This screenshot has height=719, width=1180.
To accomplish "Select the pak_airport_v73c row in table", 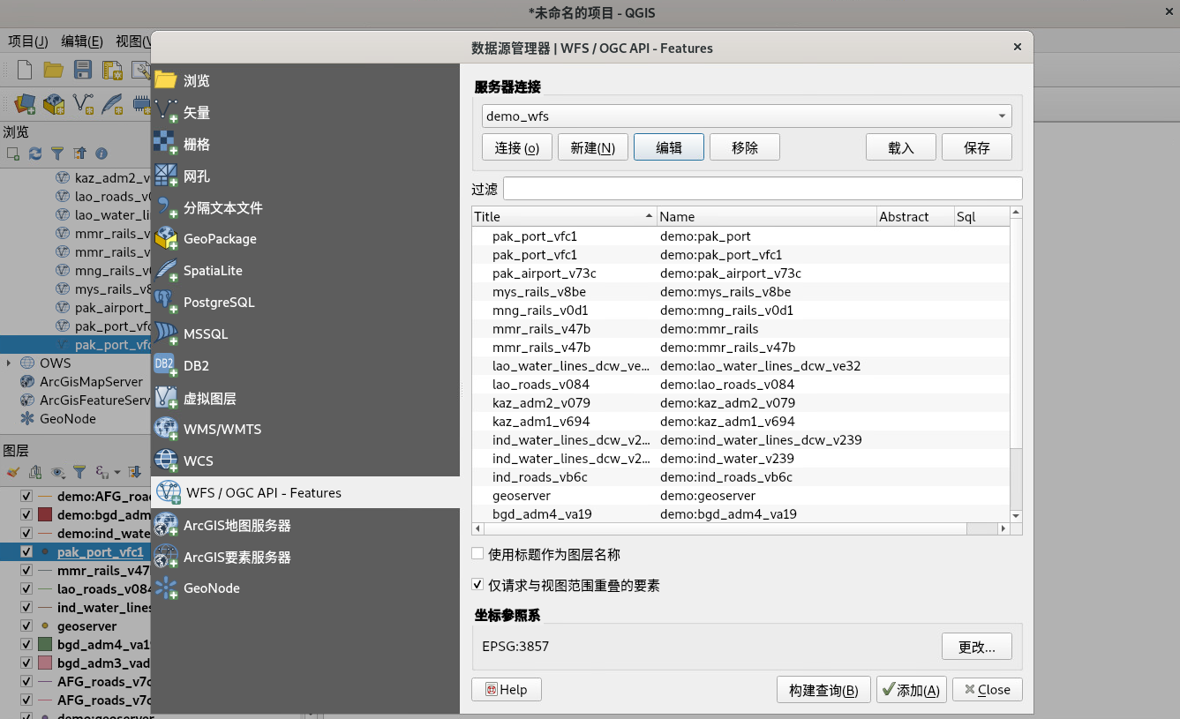I will [740, 273].
